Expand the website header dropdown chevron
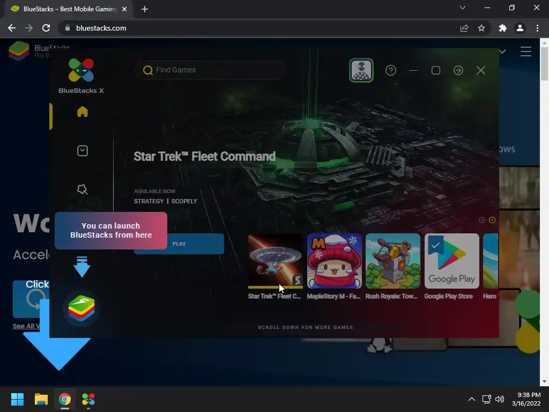This screenshot has height=412, width=549. [x=502, y=51]
